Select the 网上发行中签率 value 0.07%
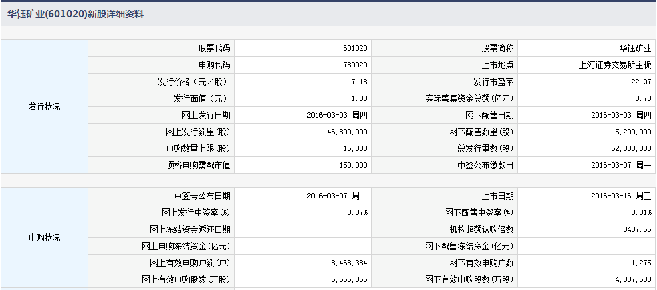This screenshot has height=290, width=657. [x=358, y=213]
